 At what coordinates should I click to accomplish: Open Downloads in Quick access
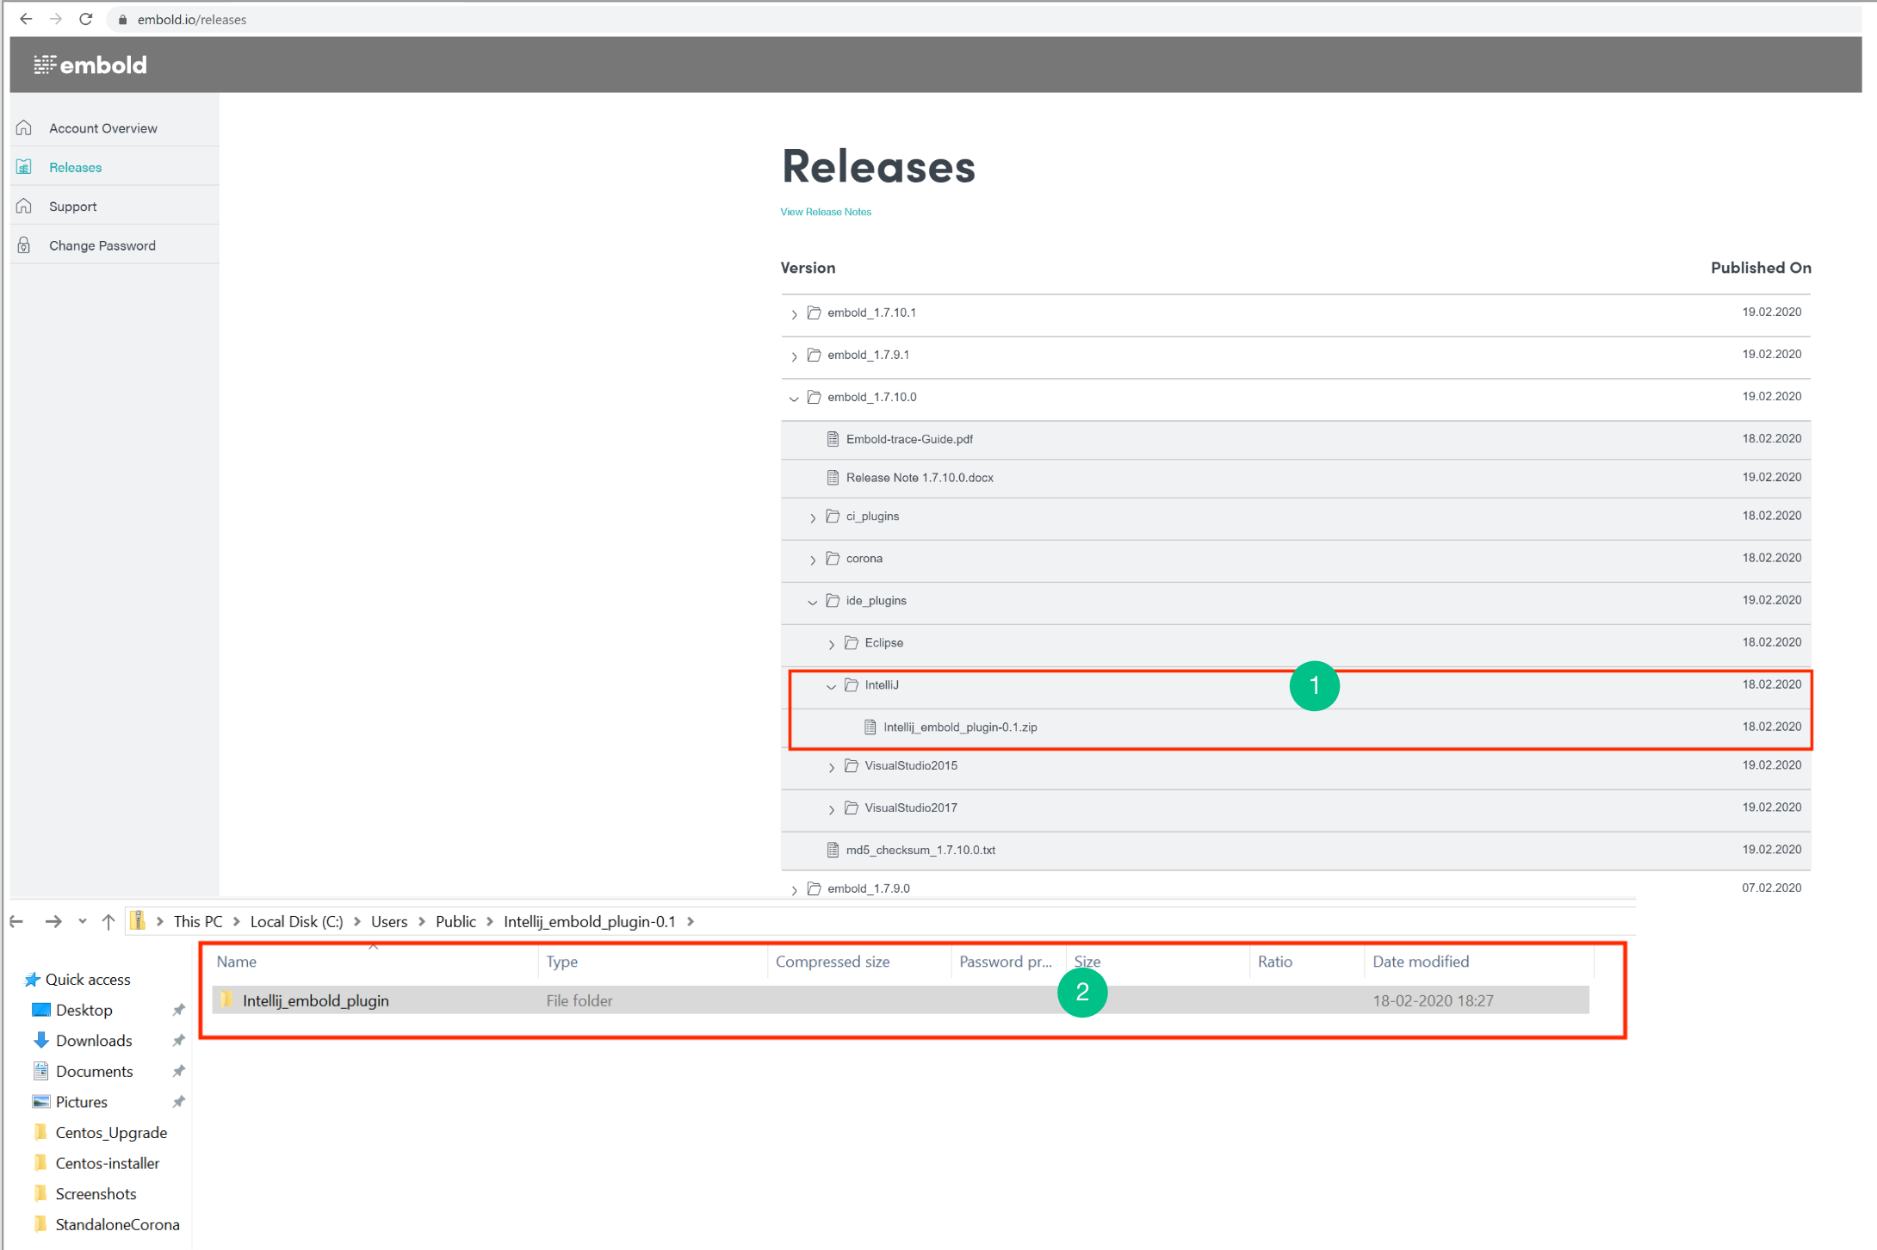[x=94, y=1042]
